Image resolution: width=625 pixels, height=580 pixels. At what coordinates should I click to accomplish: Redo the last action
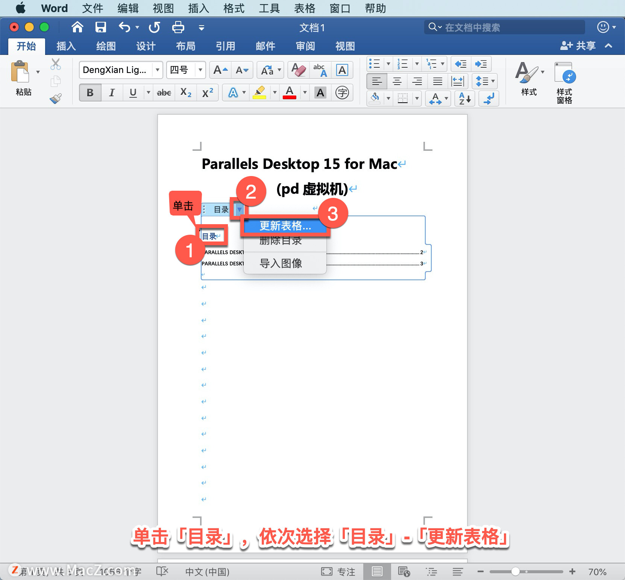pos(154,27)
